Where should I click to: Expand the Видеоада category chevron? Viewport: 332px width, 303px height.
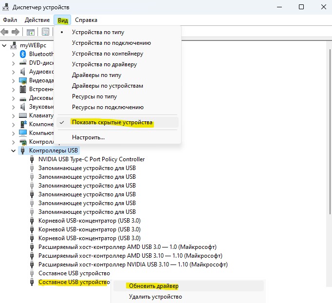(x=13, y=81)
